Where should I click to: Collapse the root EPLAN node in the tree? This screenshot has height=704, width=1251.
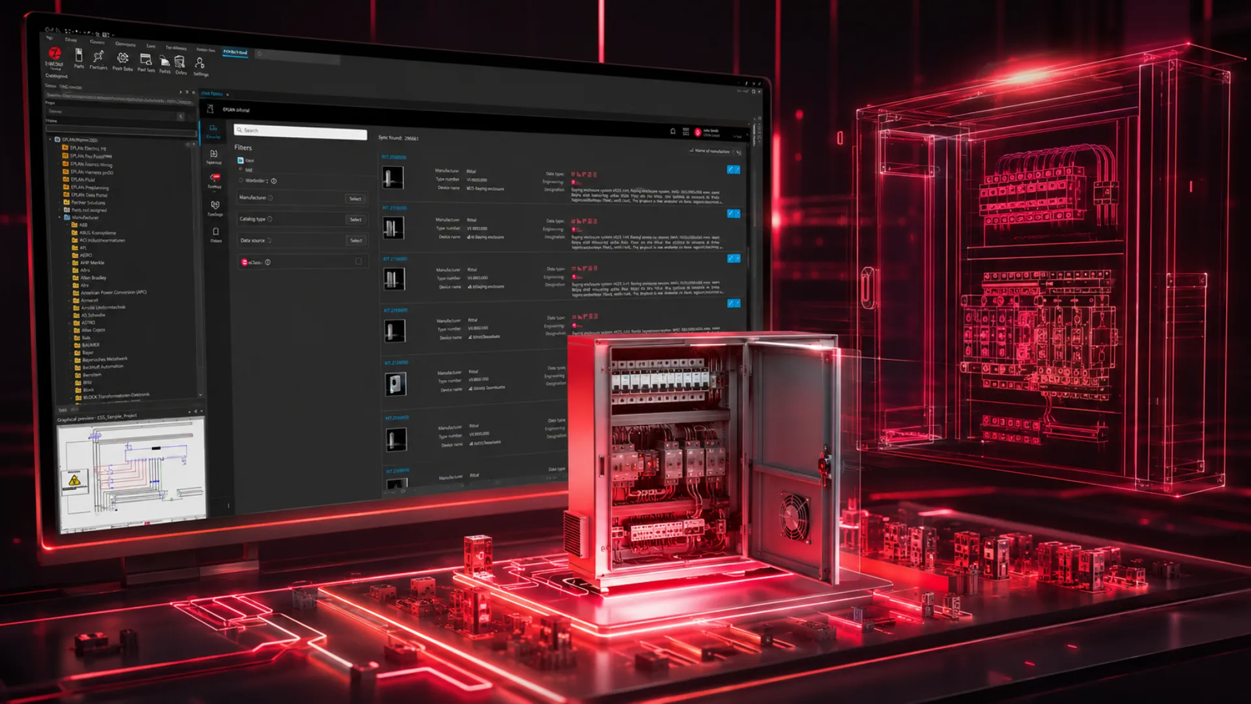pos(50,139)
